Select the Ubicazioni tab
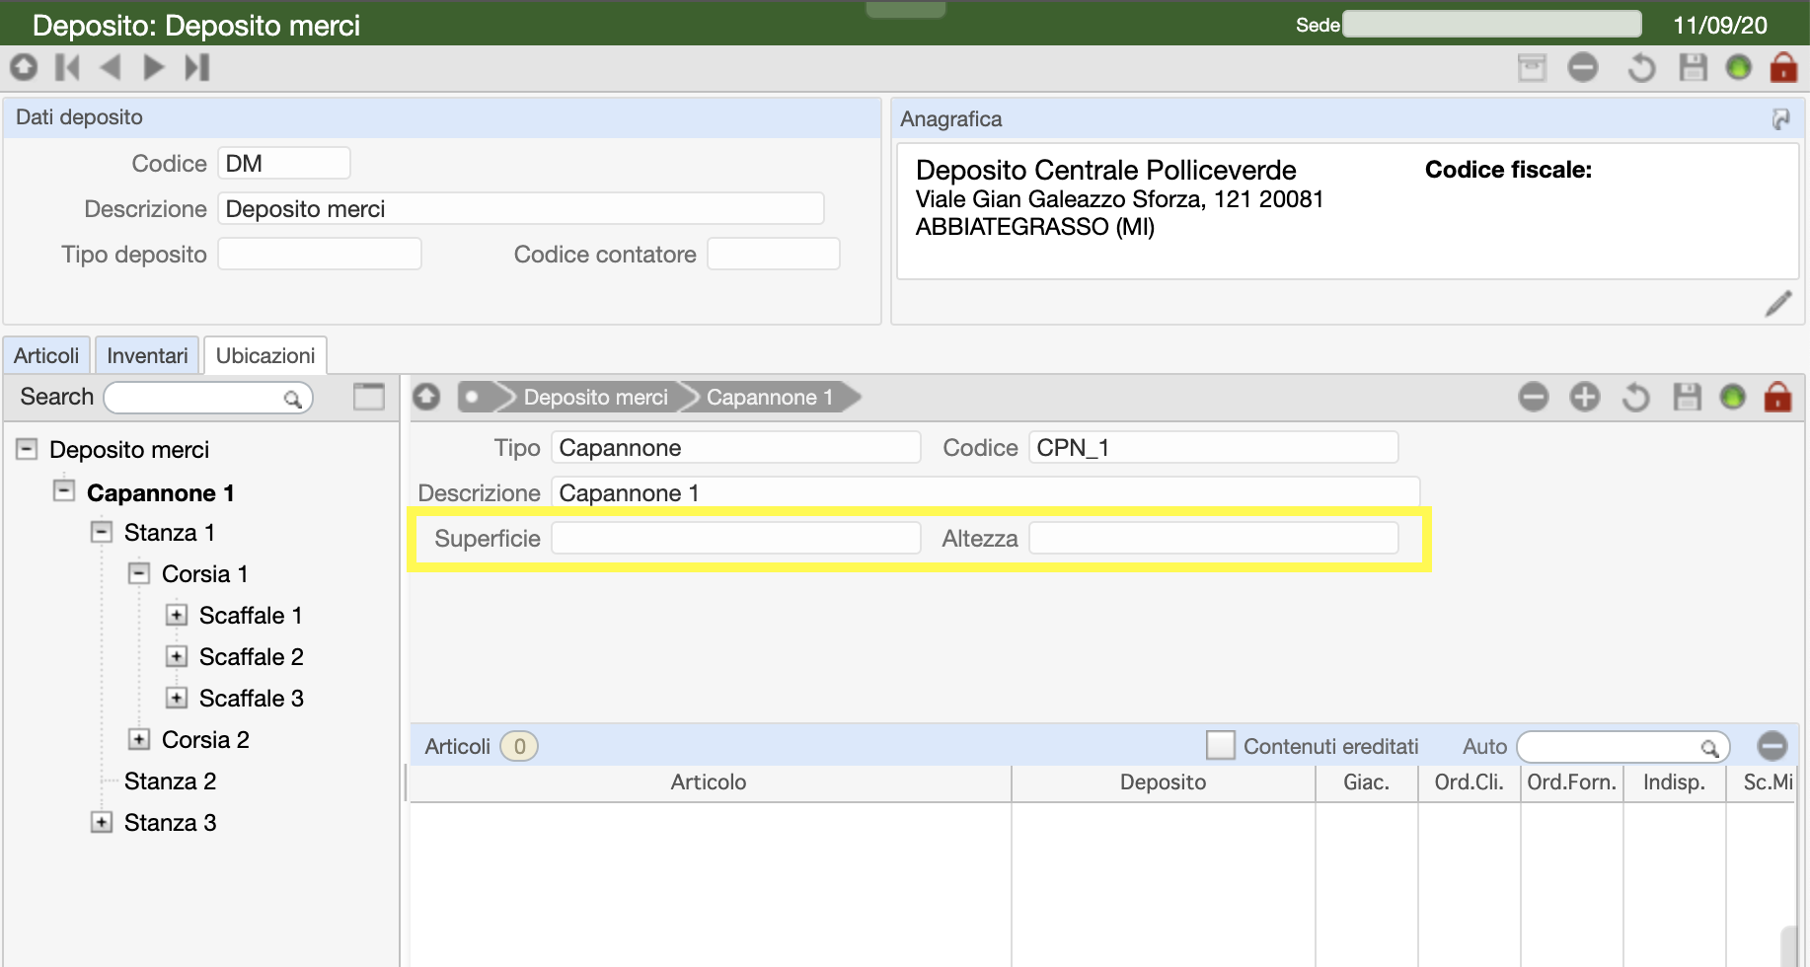This screenshot has height=967, width=1810. click(x=265, y=355)
